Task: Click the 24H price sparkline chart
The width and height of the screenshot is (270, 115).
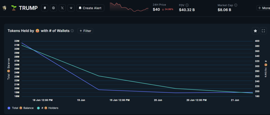Action: (x=129, y=7)
